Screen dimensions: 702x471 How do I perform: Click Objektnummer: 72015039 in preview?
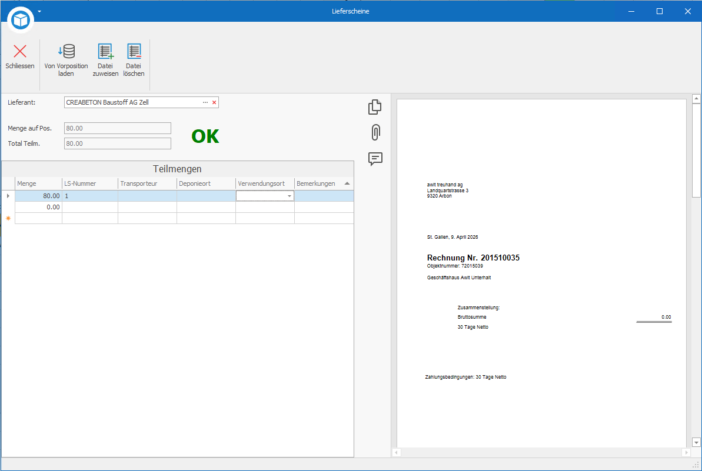[x=455, y=266]
